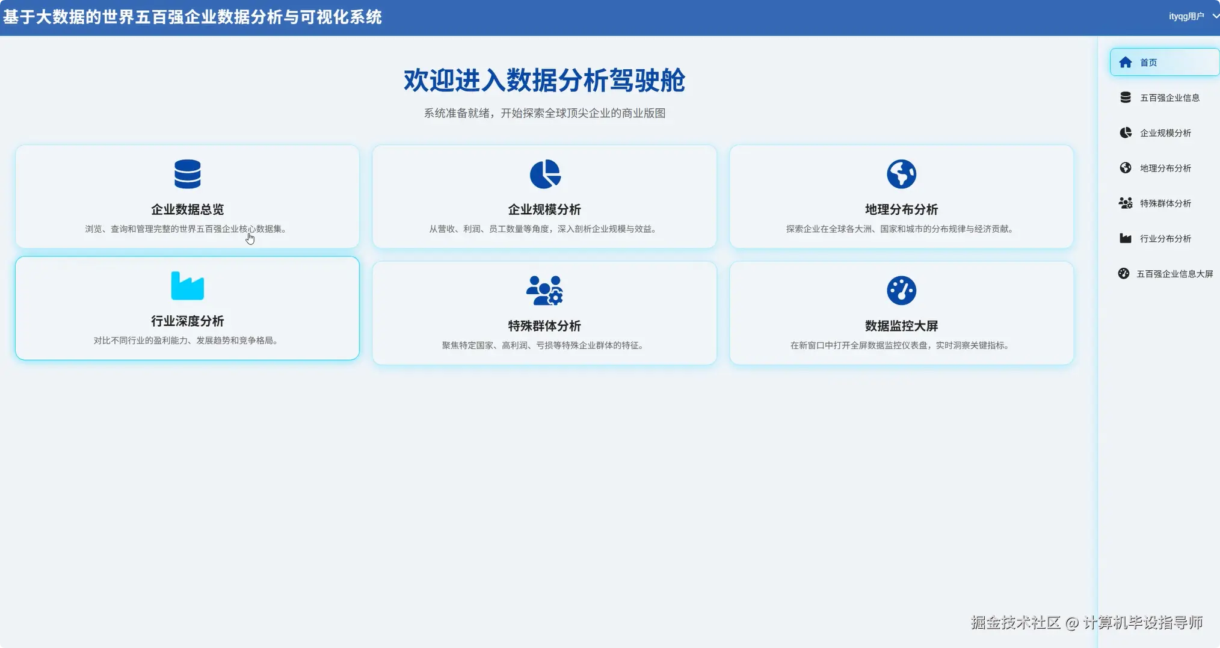Click the users-gear icon on 特殊群体分析 card
This screenshot has height=648, width=1220.
544,290
